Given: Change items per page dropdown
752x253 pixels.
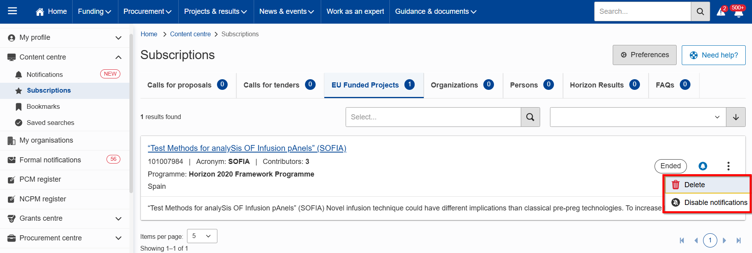Looking at the screenshot, I should pyautogui.click(x=202, y=236).
